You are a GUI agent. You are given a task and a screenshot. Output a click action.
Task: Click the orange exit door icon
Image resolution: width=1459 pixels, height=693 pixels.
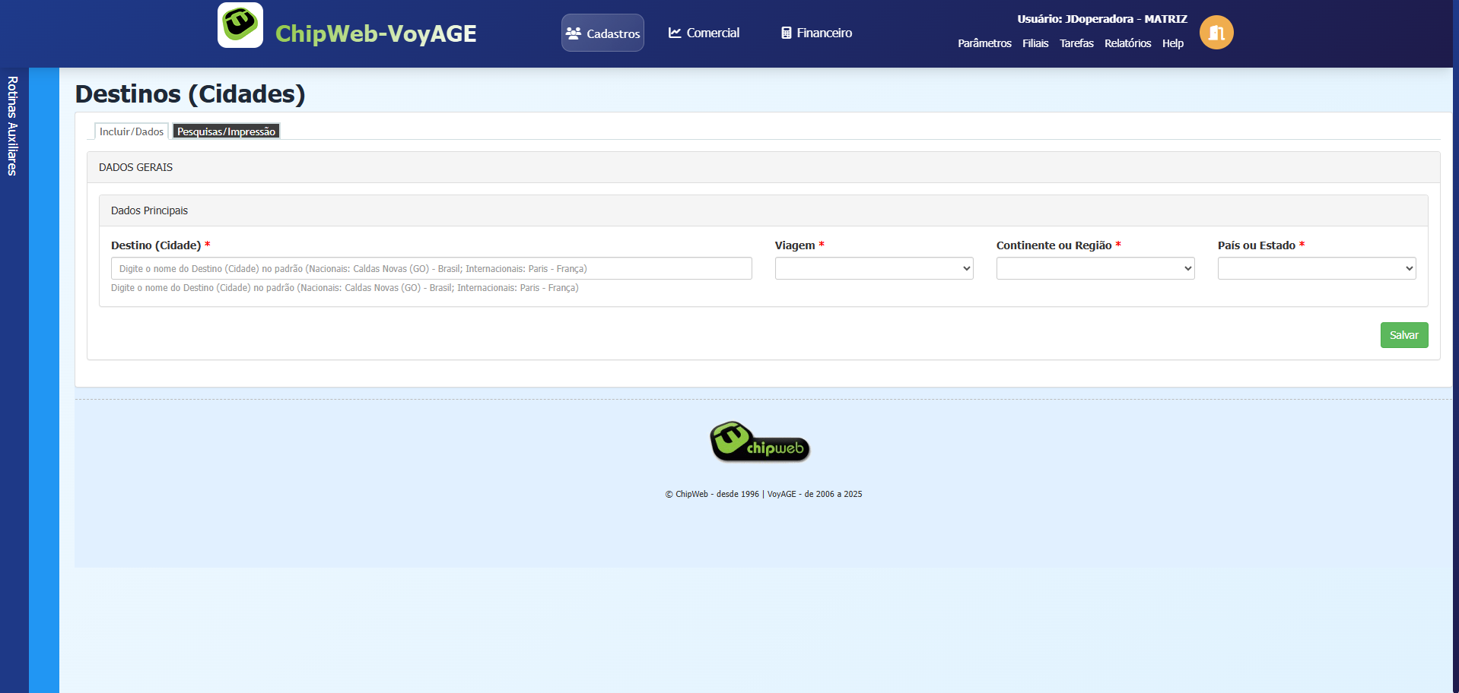pos(1216,33)
